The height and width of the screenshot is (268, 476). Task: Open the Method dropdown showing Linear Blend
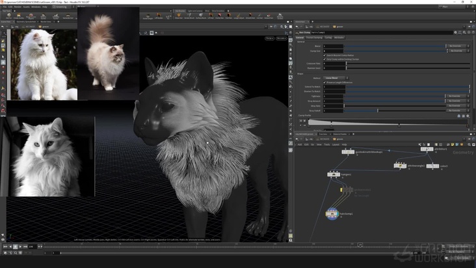(x=335, y=78)
